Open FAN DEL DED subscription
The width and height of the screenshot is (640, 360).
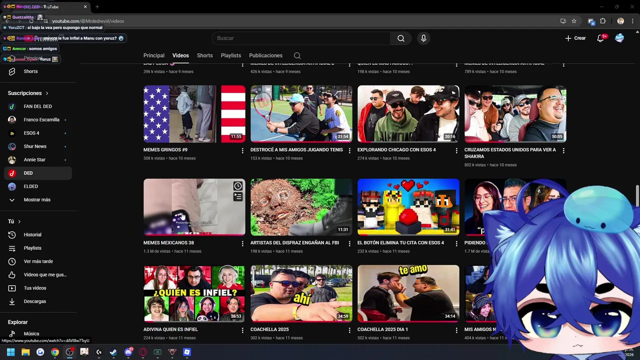click(x=38, y=106)
